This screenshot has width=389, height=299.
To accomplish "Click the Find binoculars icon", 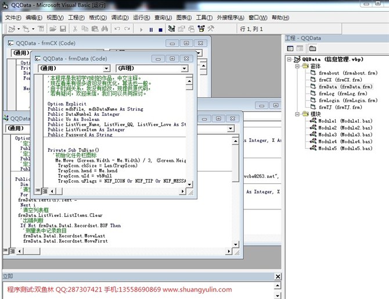I will tap(105, 29).
